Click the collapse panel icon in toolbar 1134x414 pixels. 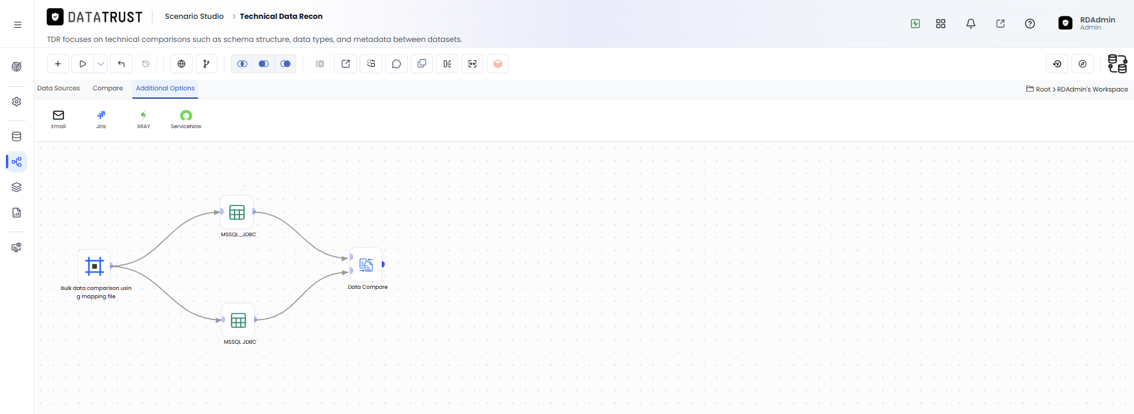point(320,64)
